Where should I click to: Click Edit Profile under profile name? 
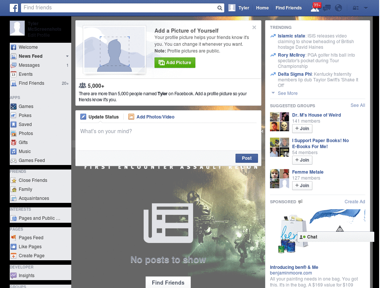point(39,35)
